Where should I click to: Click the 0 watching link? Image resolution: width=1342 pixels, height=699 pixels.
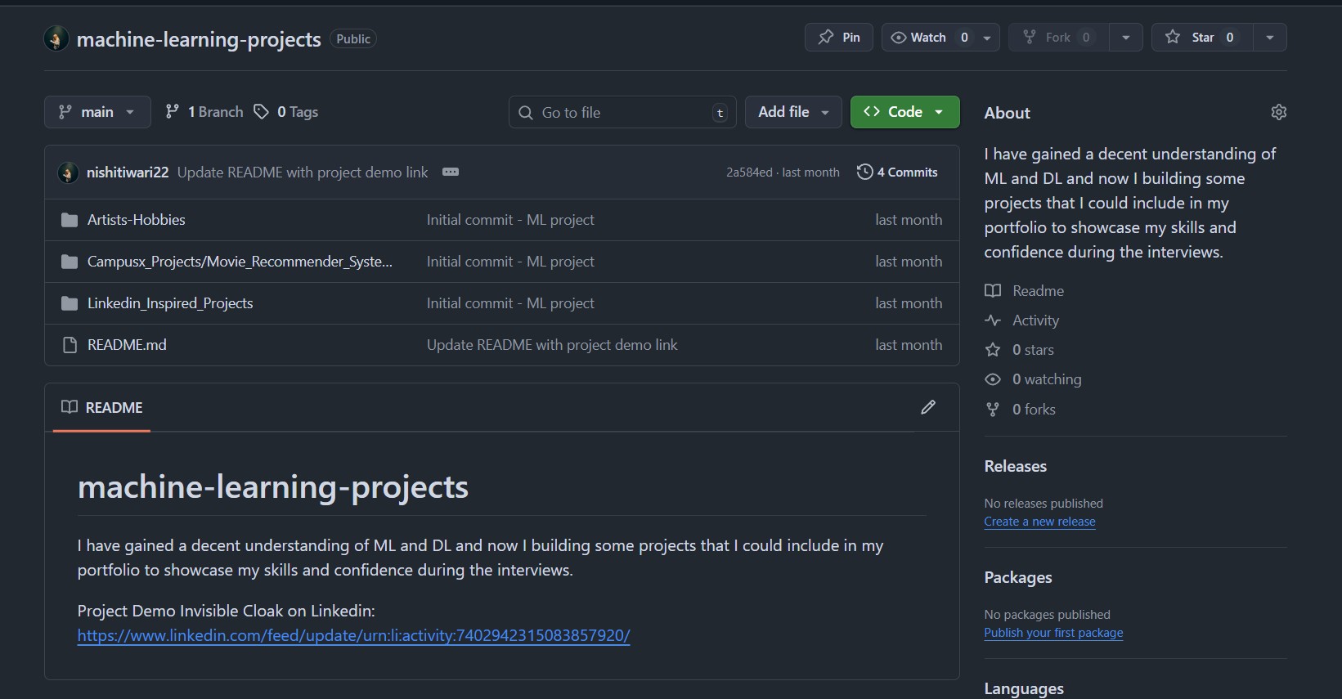pyautogui.click(x=1047, y=379)
